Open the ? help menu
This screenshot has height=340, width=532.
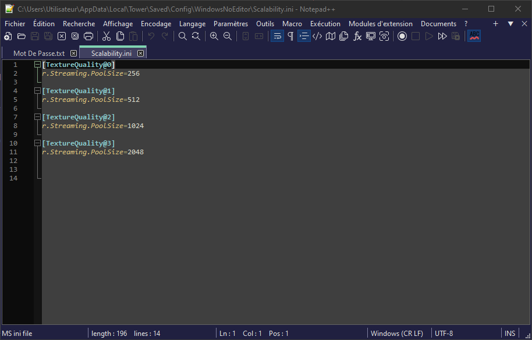[x=466, y=24]
